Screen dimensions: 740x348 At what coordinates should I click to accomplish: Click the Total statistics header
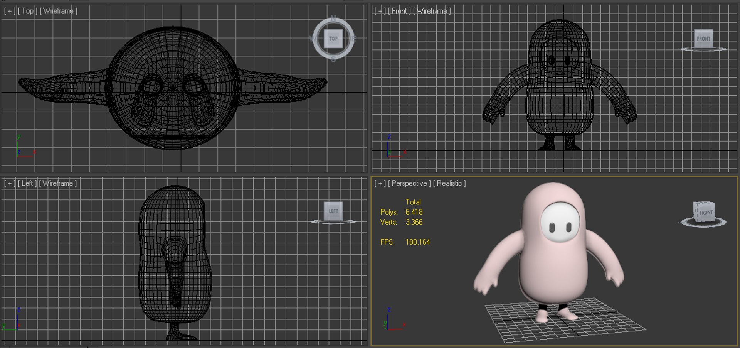pos(413,202)
